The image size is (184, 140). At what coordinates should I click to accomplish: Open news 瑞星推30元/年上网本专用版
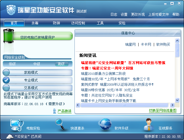115,79
